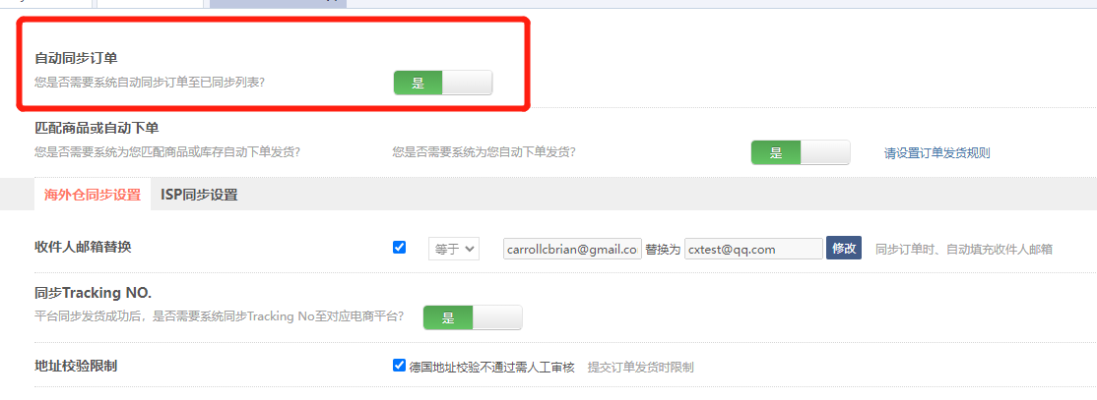This screenshot has width=1097, height=400.
Task: Switch to the ISP同步设置 tab
Action: (199, 195)
